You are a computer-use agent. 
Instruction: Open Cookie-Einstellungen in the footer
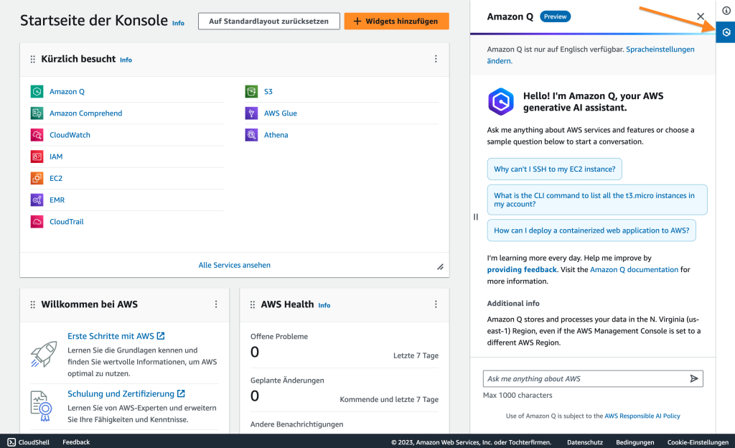tap(698, 442)
